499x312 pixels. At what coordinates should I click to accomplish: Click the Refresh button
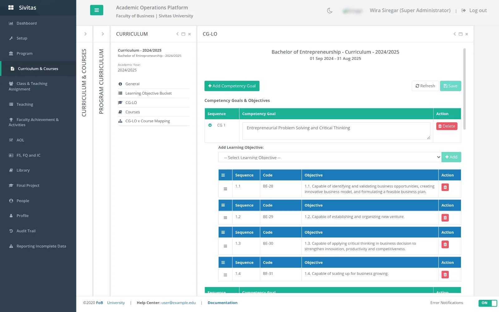click(425, 86)
